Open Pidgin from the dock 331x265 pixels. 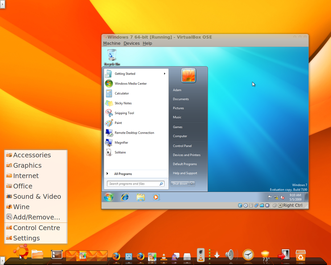coord(175,256)
